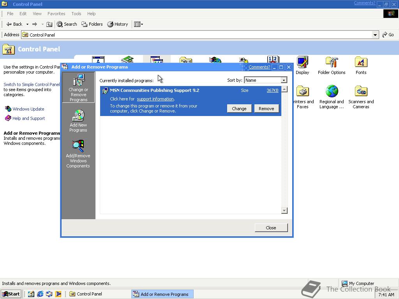Expand Back button history dropdown arrow
399x299 pixels.
27,24
